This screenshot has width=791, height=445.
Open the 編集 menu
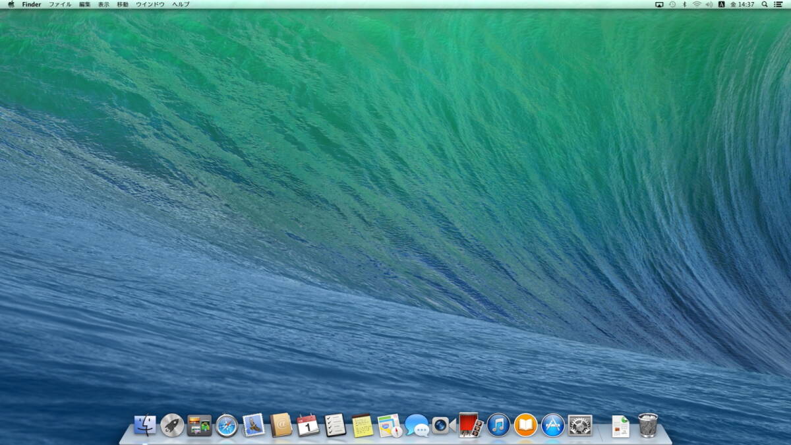[x=85, y=4]
